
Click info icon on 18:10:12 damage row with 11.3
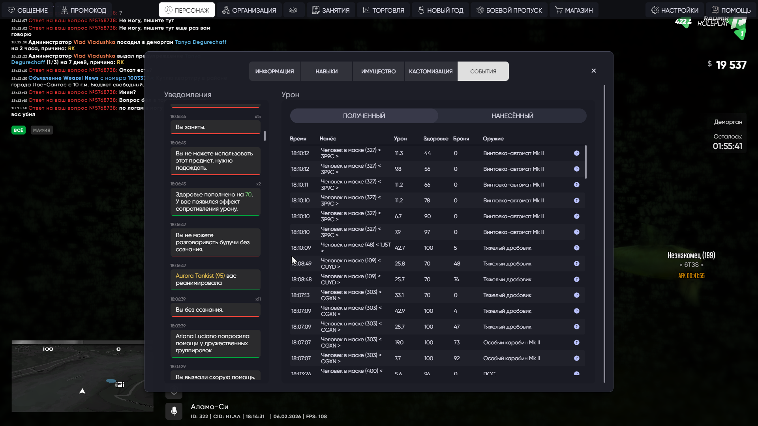pos(576,153)
